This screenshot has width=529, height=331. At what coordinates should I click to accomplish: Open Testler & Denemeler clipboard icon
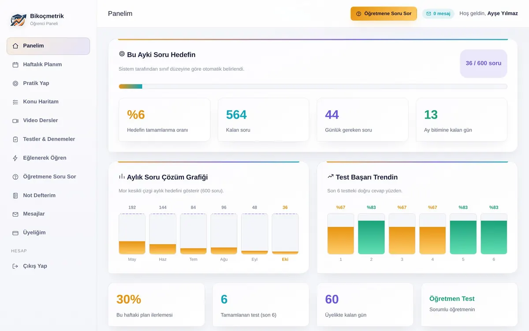tap(15, 139)
